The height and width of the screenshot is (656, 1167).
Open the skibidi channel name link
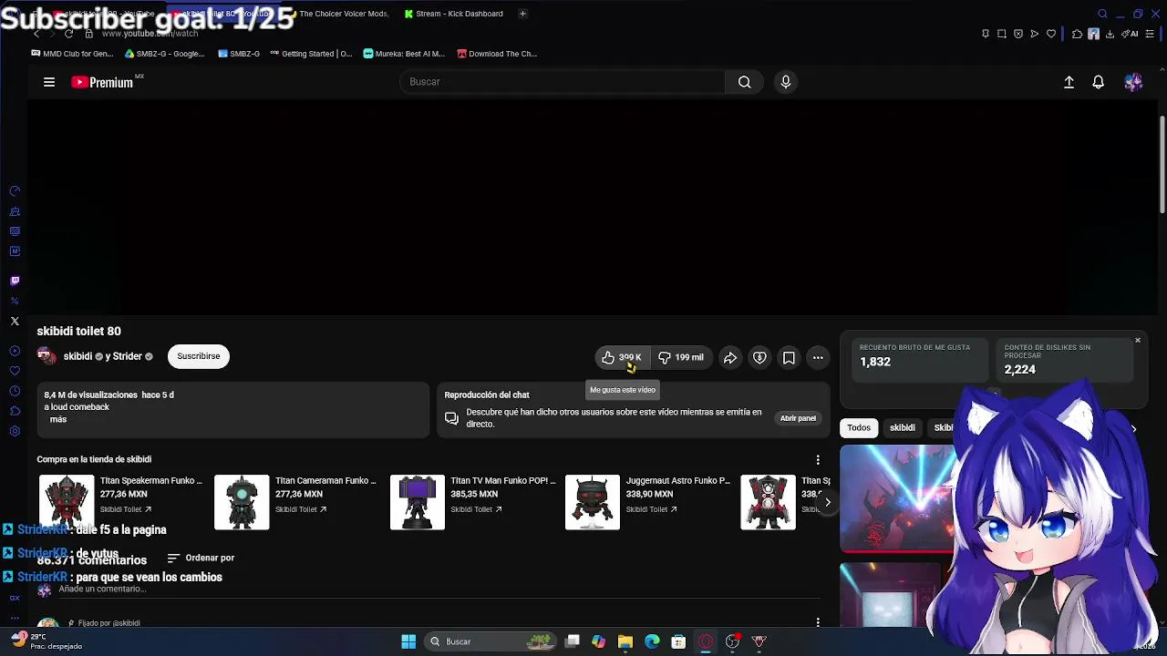point(77,356)
